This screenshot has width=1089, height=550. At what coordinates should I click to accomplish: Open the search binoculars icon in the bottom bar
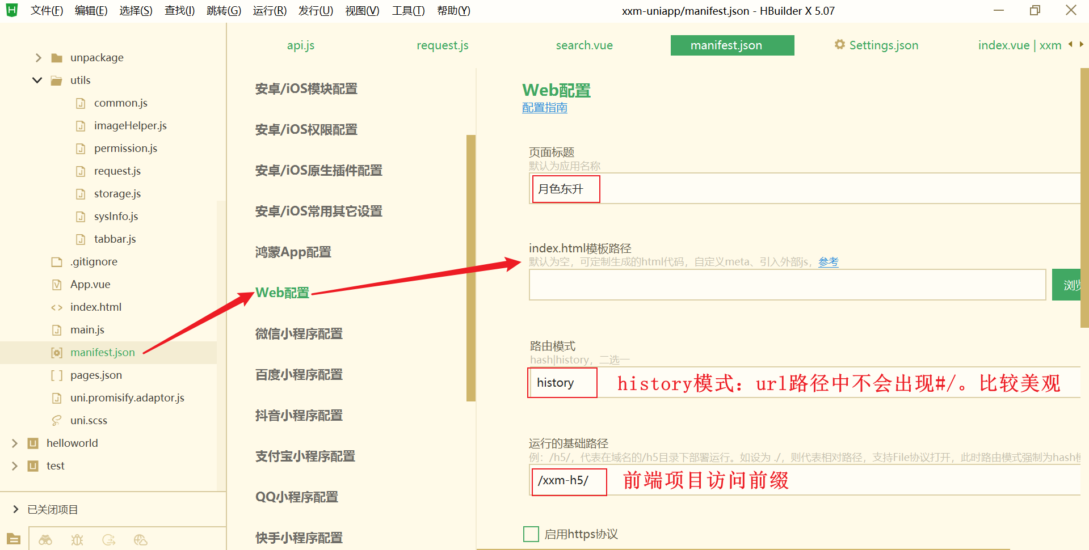pyautogui.click(x=45, y=540)
